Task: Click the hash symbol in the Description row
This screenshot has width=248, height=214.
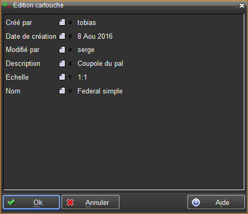Action: coord(70,64)
